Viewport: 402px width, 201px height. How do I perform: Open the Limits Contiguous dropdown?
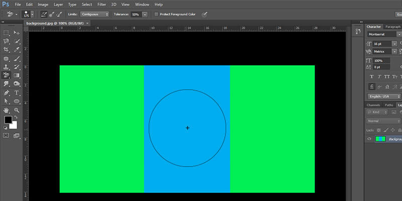click(x=94, y=15)
